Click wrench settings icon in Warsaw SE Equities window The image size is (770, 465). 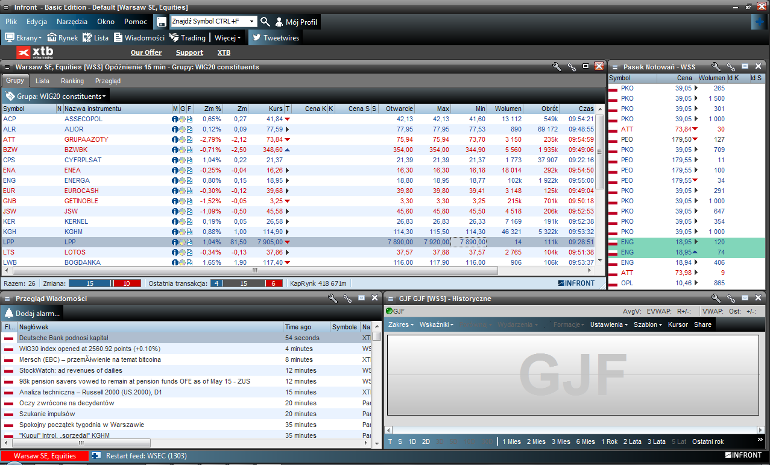coord(558,66)
